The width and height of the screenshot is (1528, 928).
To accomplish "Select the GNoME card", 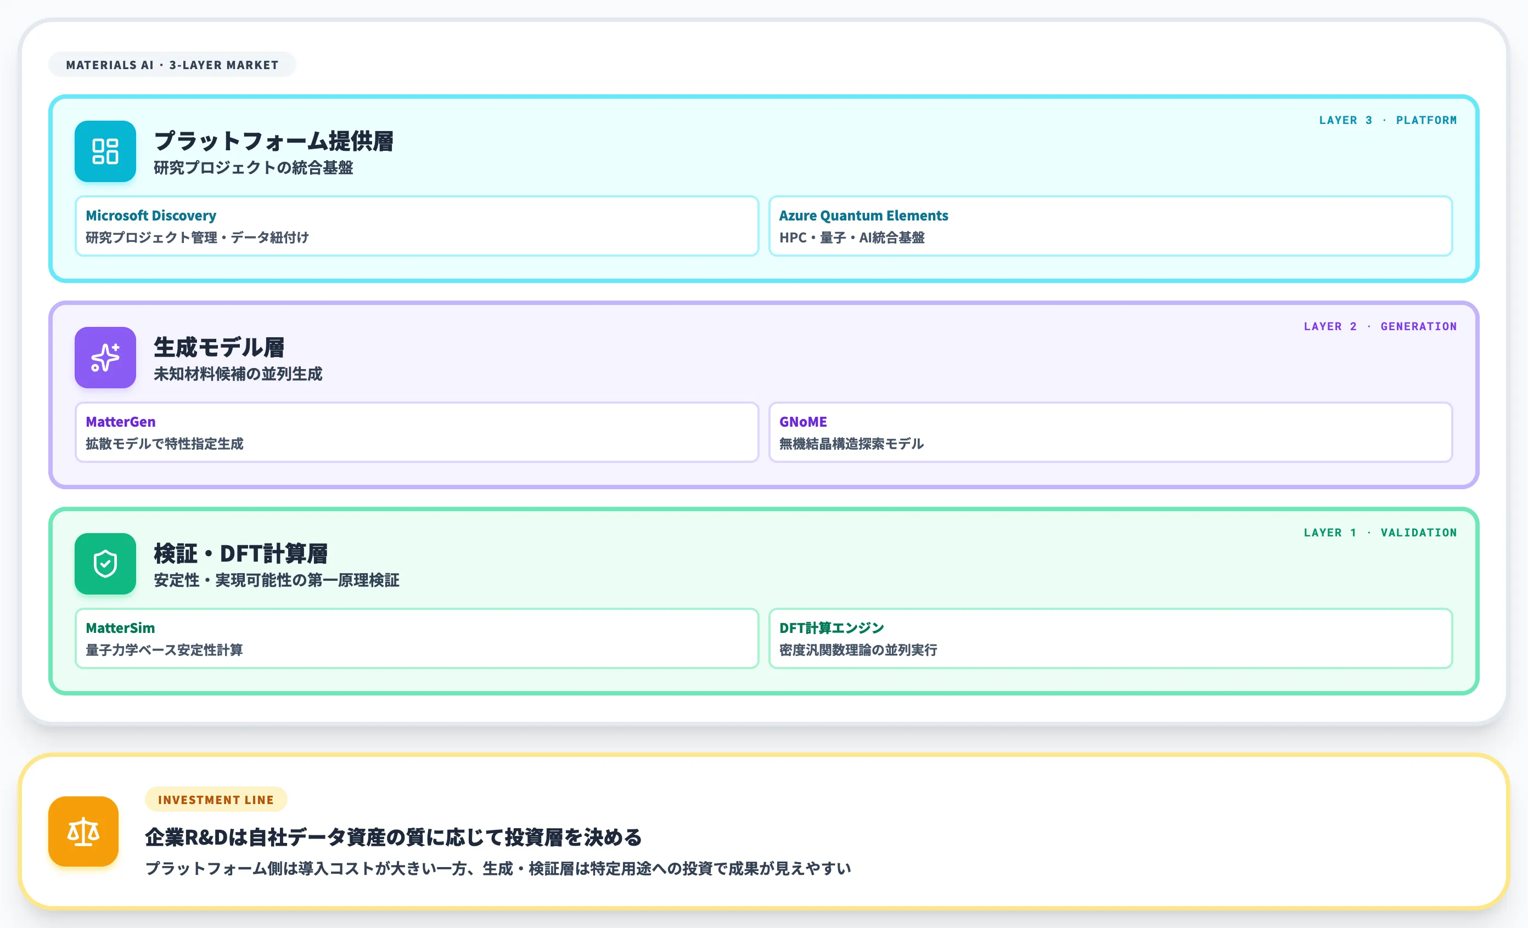I will point(1110,432).
